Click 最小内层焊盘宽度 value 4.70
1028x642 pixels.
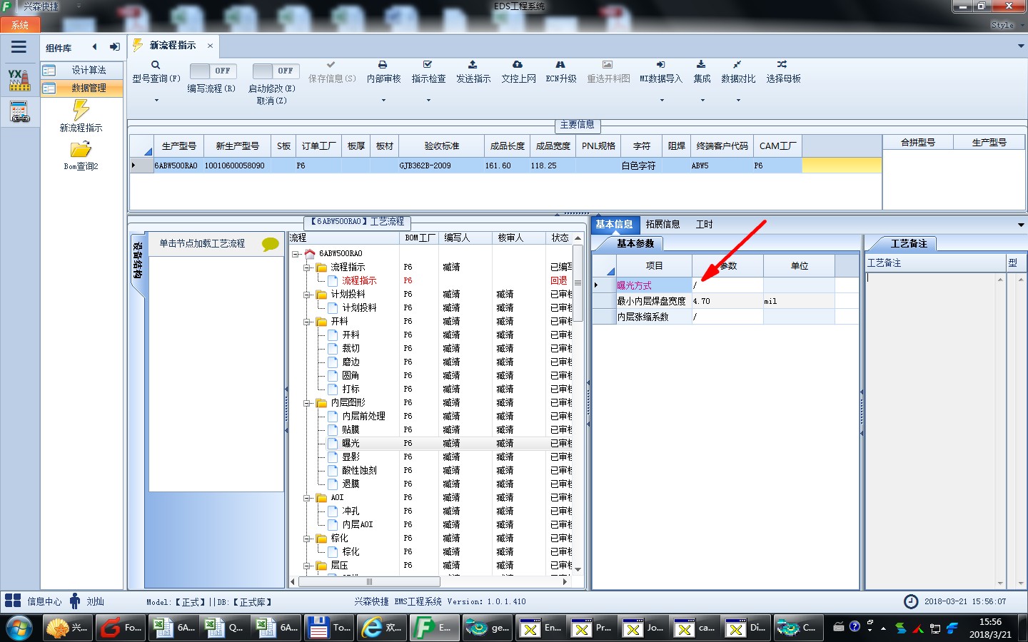[x=727, y=301]
